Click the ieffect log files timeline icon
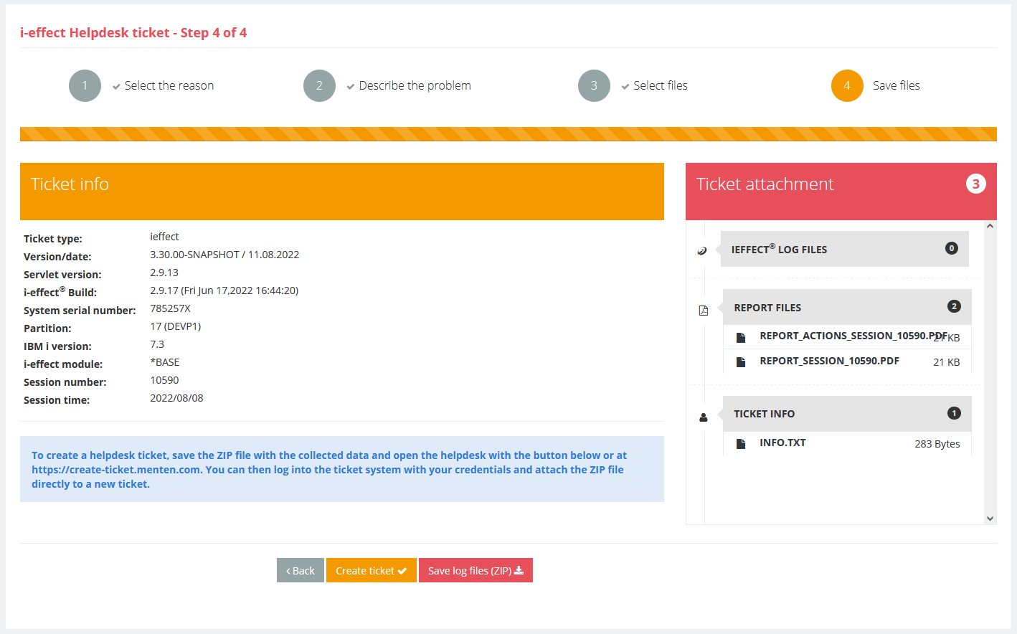Viewport: 1017px width, 634px height. 702,250
